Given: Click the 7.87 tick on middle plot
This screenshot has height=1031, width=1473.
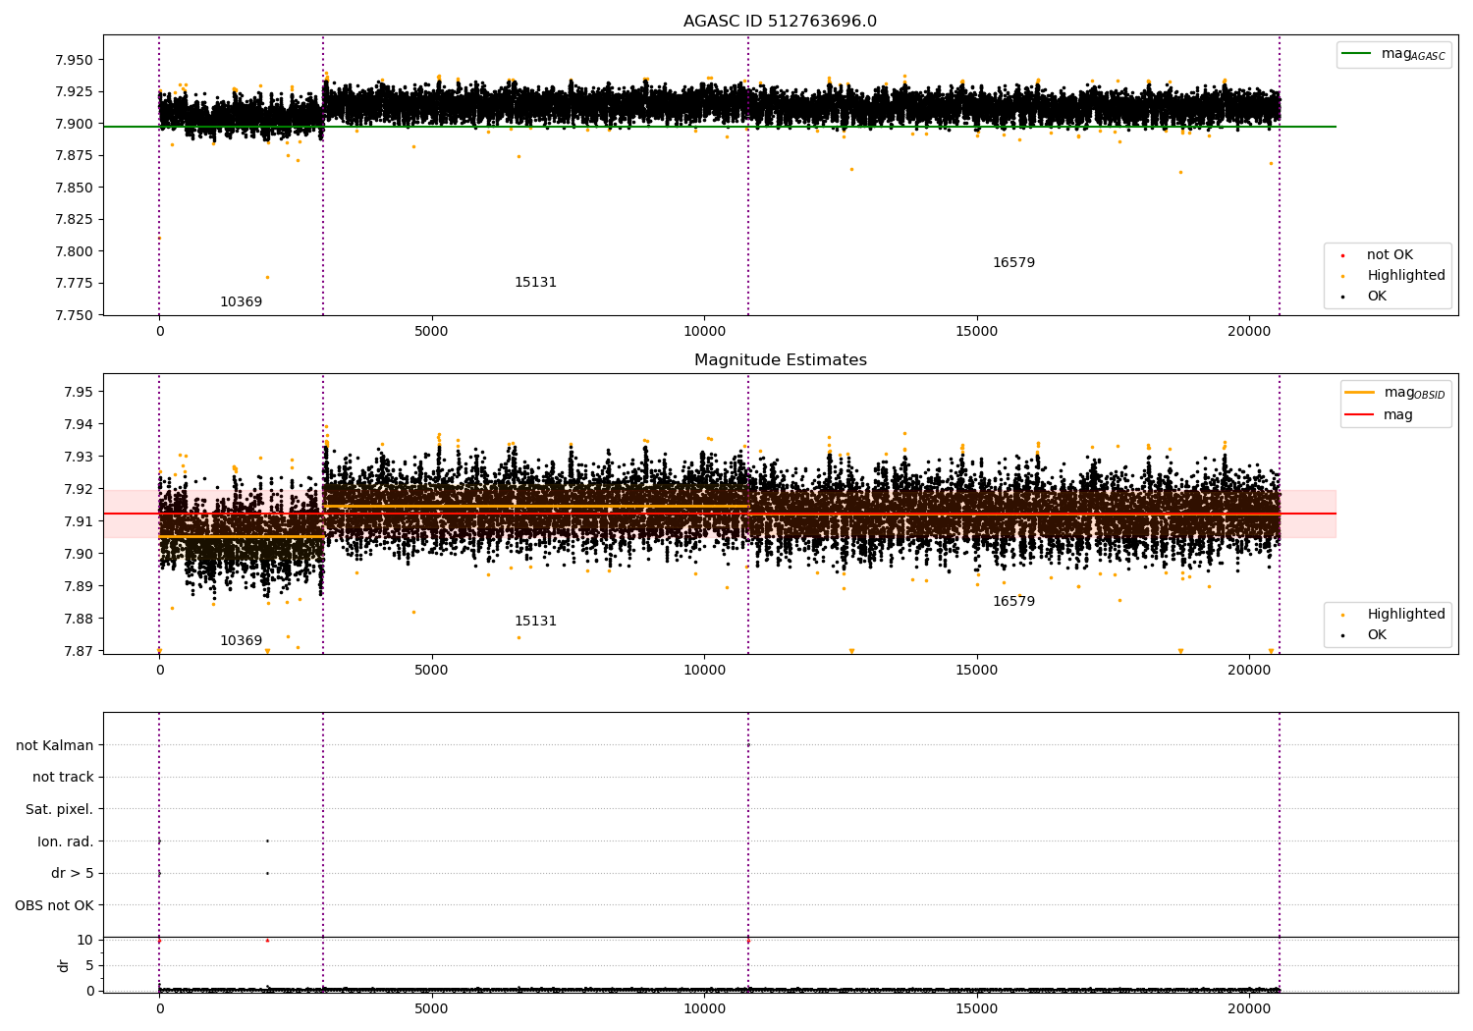Looking at the screenshot, I should [x=78, y=651].
